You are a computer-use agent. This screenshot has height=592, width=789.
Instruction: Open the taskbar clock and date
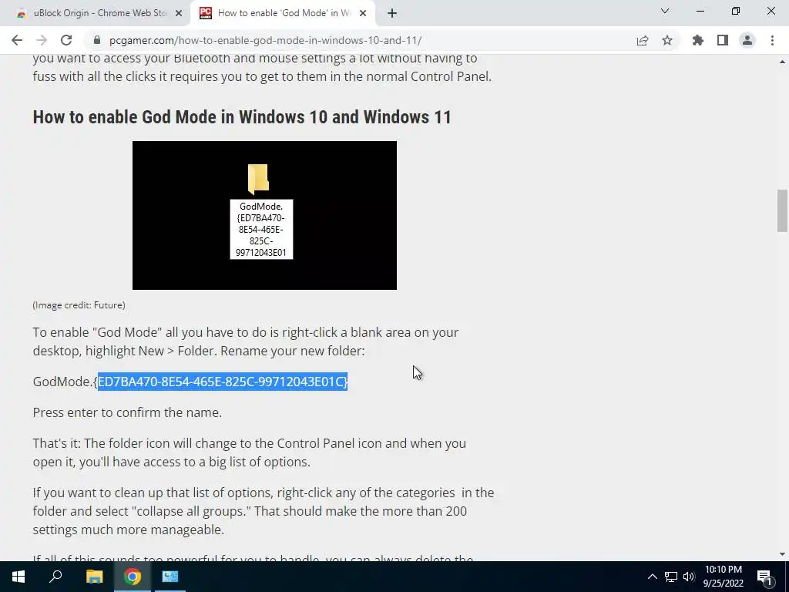click(723, 577)
